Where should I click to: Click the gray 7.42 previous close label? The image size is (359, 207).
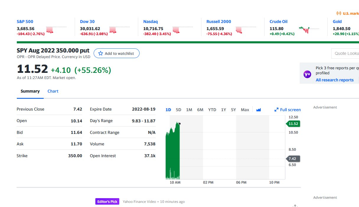(x=293, y=159)
